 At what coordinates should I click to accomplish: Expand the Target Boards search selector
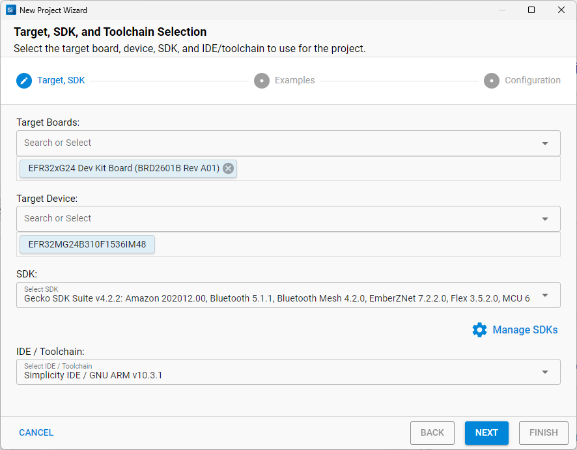click(x=260, y=143)
